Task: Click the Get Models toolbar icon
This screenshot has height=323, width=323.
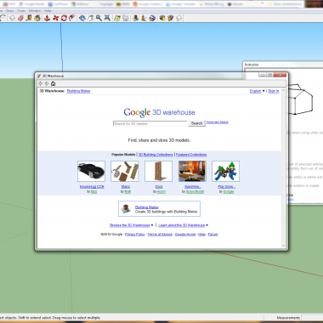Action: point(162,18)
